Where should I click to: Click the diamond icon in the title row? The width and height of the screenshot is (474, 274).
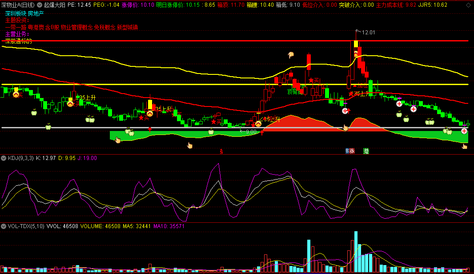tap(468, 5)
